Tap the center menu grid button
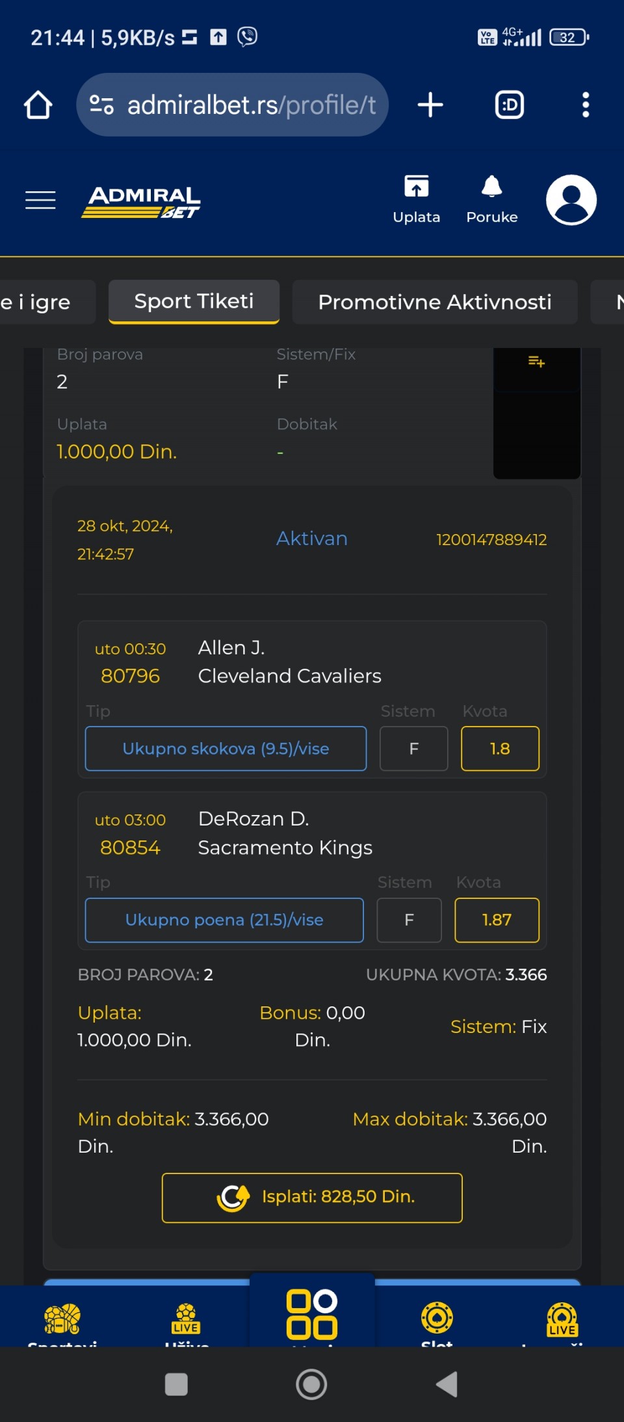 [x=312, y=1314]
